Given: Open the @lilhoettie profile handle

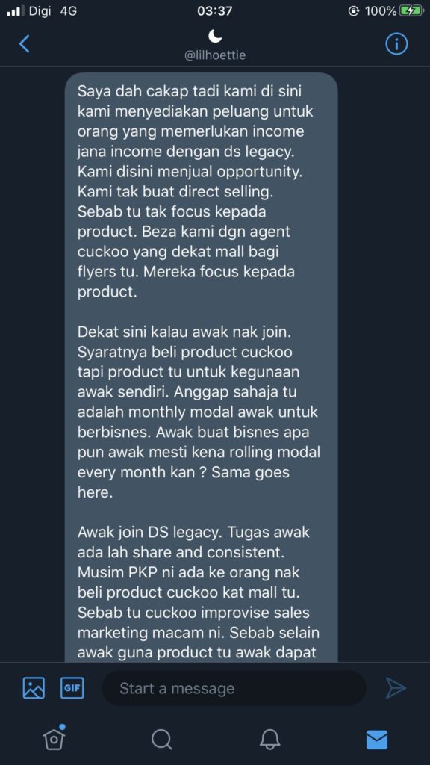Looking at the screenshot, I should coord(215,55).
